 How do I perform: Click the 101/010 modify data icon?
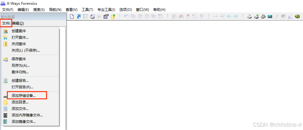(161, 17)
